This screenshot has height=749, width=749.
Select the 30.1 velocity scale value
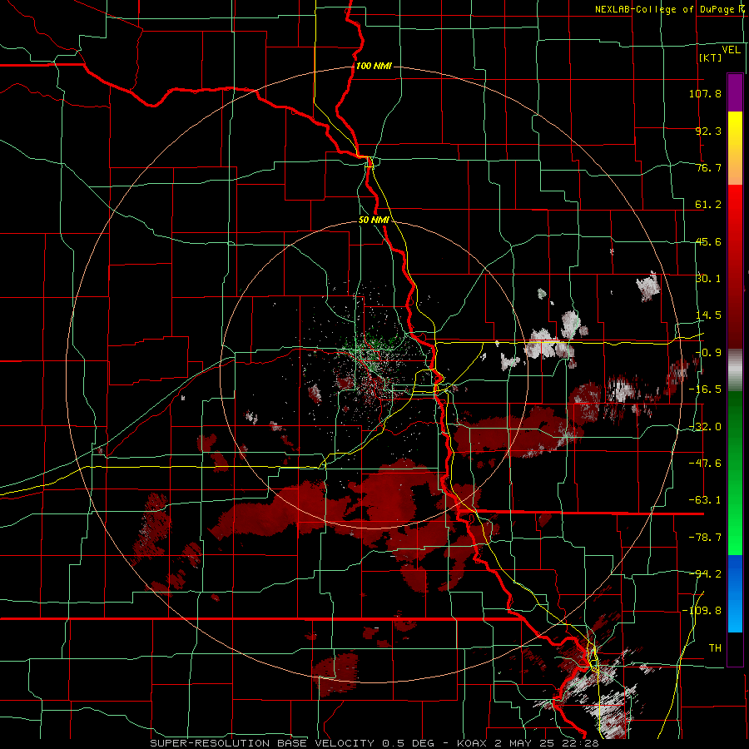708,279
